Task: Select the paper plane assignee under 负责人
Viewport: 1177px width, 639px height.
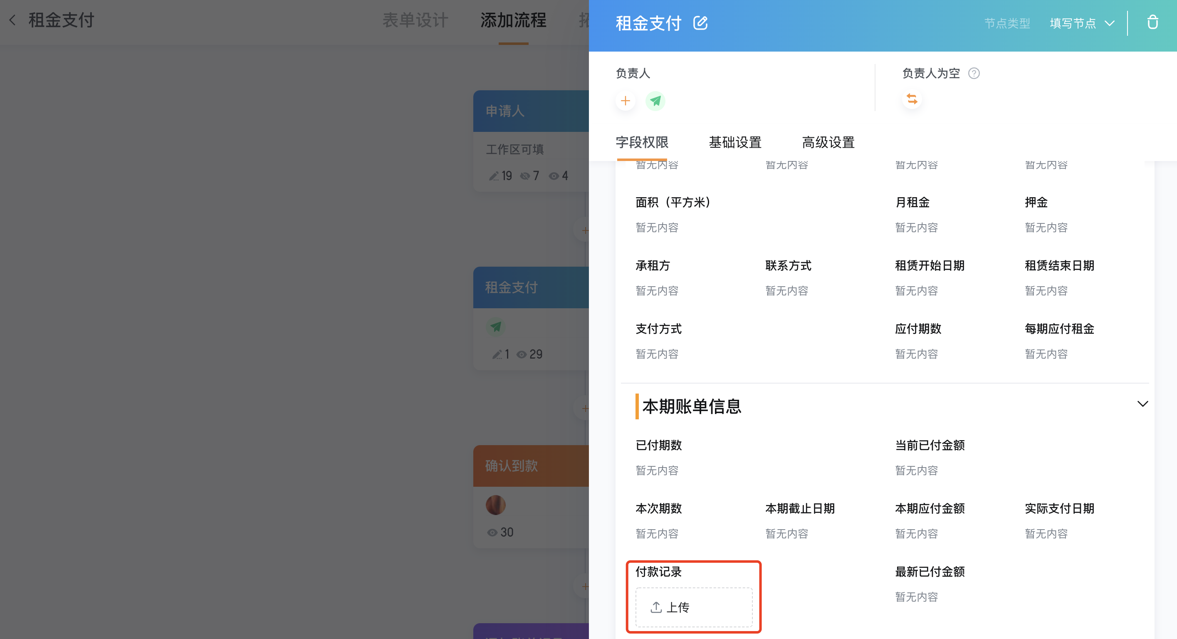Action: (x=655, y=101)
